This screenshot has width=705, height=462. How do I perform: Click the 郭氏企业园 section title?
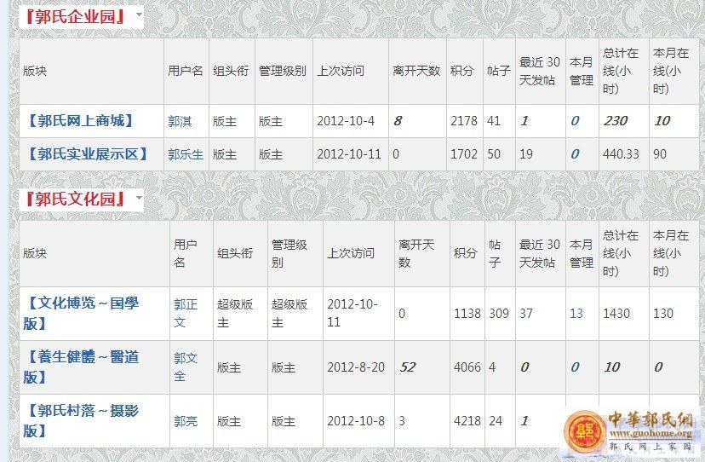(x=75, y=16)
